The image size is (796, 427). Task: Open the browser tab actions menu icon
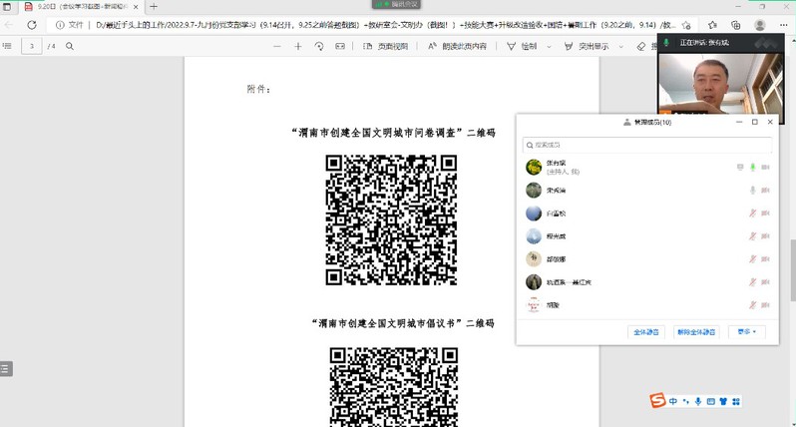coord(7,7)
